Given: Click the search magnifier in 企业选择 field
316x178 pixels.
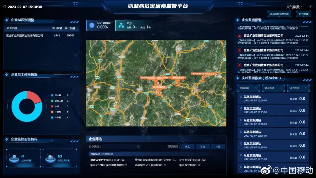Looking at the screenshot, I should point(138,146).
